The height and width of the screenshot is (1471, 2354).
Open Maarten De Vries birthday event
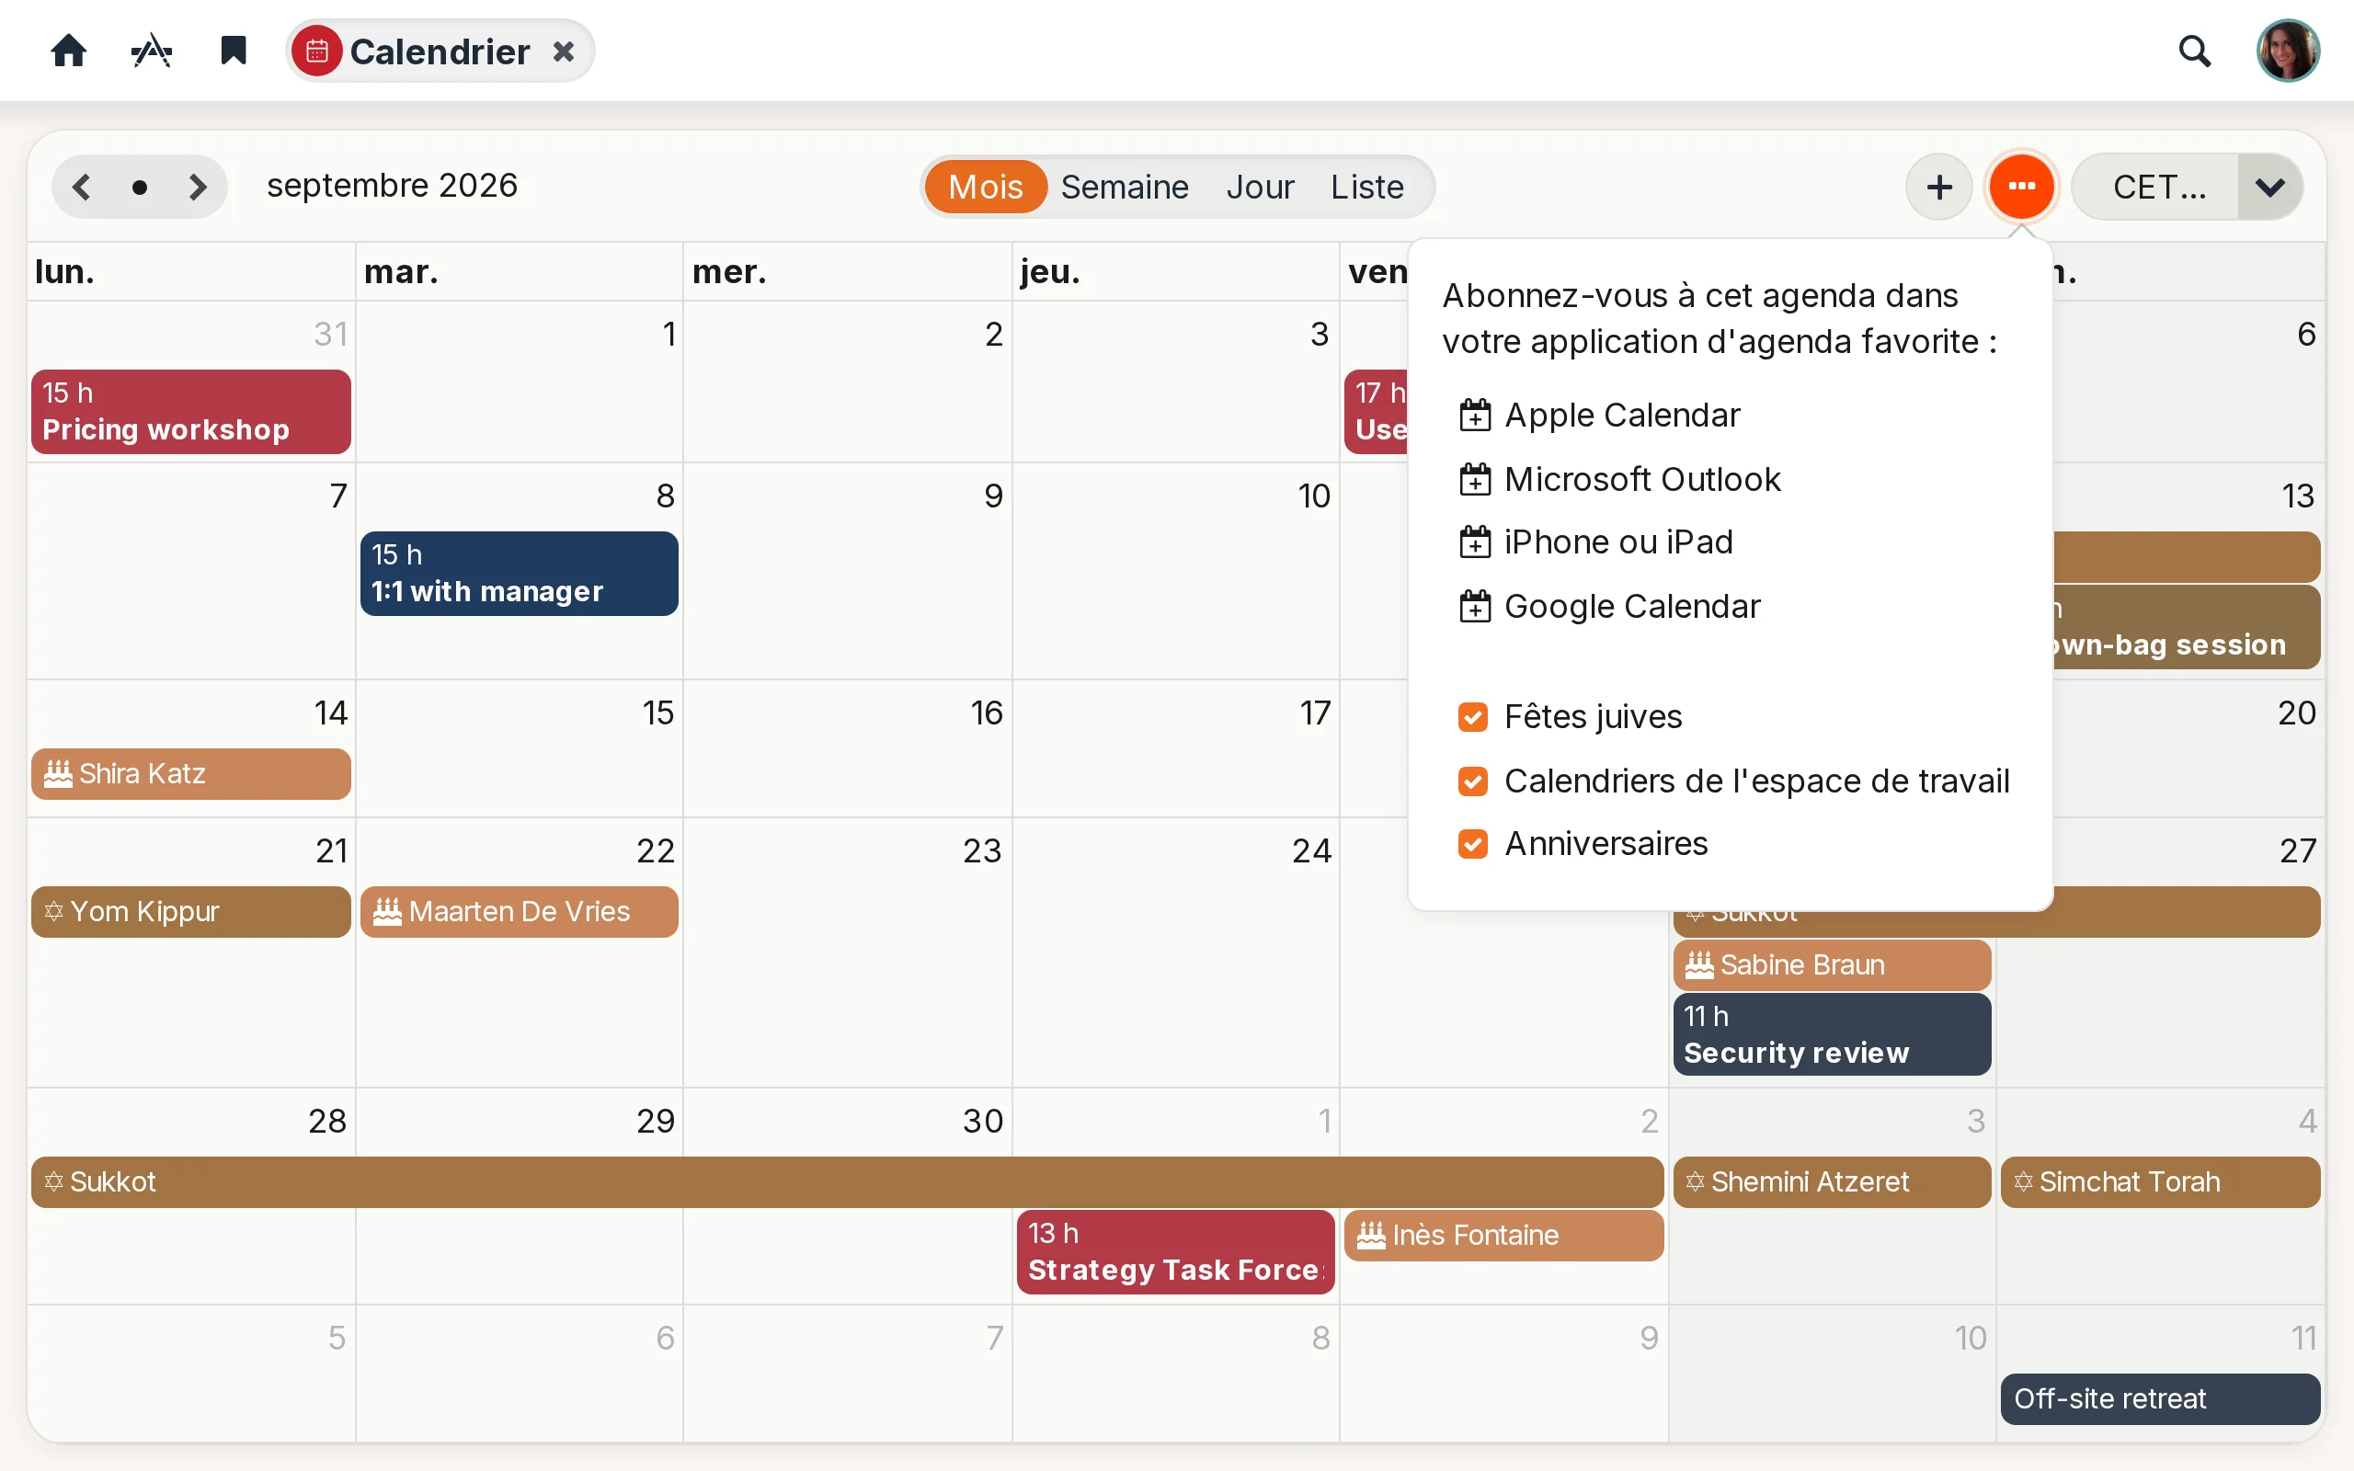[520, 912]
